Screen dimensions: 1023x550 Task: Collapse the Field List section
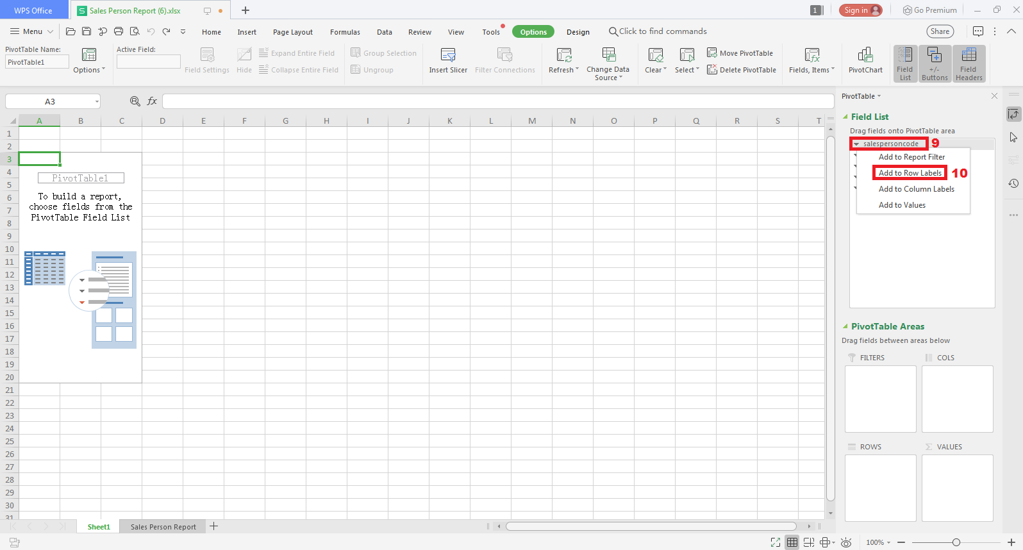click(845, 117)
